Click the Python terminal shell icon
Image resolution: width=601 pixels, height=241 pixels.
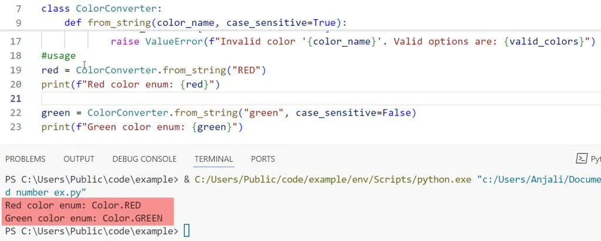(x=582, y=159)
